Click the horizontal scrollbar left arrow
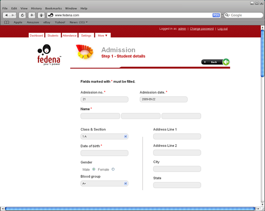This screenshot has height=211, width=265. pos(2,209)
